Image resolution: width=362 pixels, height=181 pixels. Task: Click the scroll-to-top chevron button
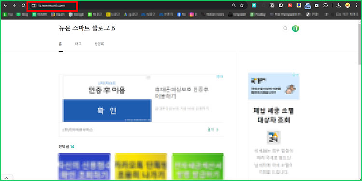6,178
